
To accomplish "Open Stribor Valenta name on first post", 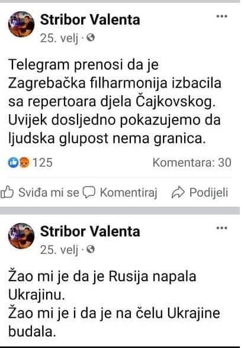I will pos(90,20).
